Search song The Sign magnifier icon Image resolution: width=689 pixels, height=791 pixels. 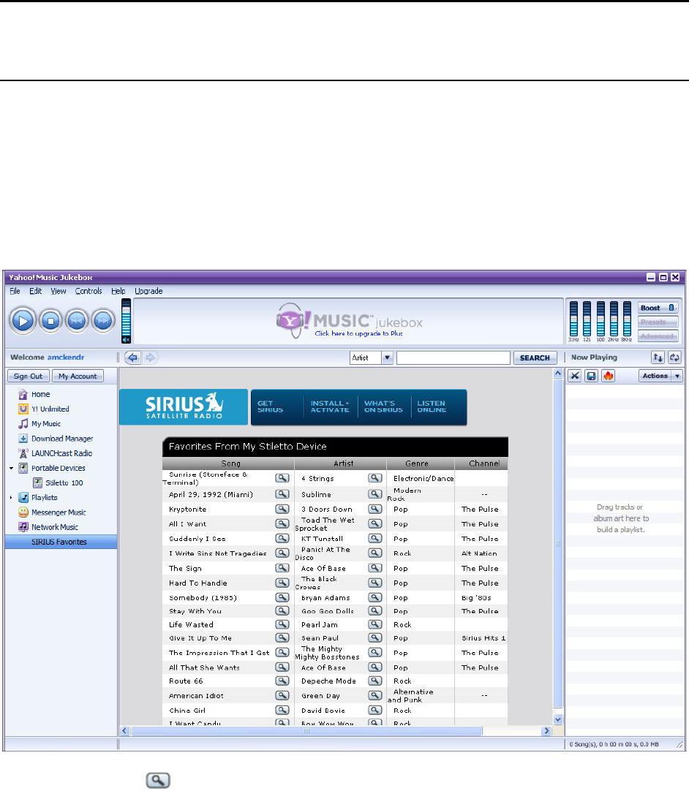point(282,568)
